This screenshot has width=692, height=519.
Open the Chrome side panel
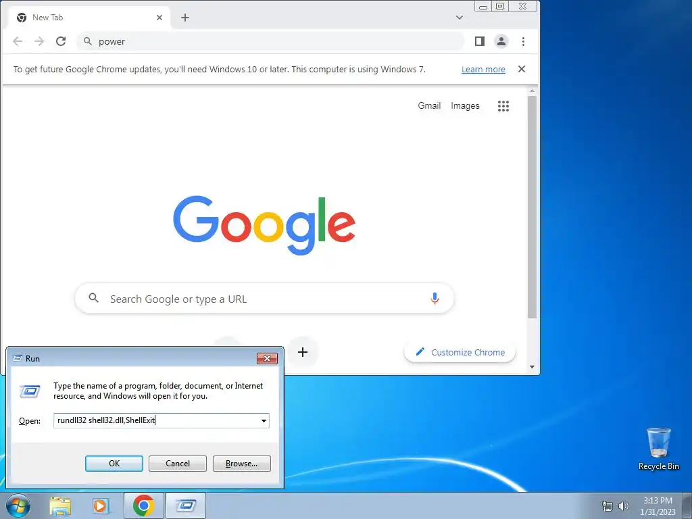click(480, 41)
